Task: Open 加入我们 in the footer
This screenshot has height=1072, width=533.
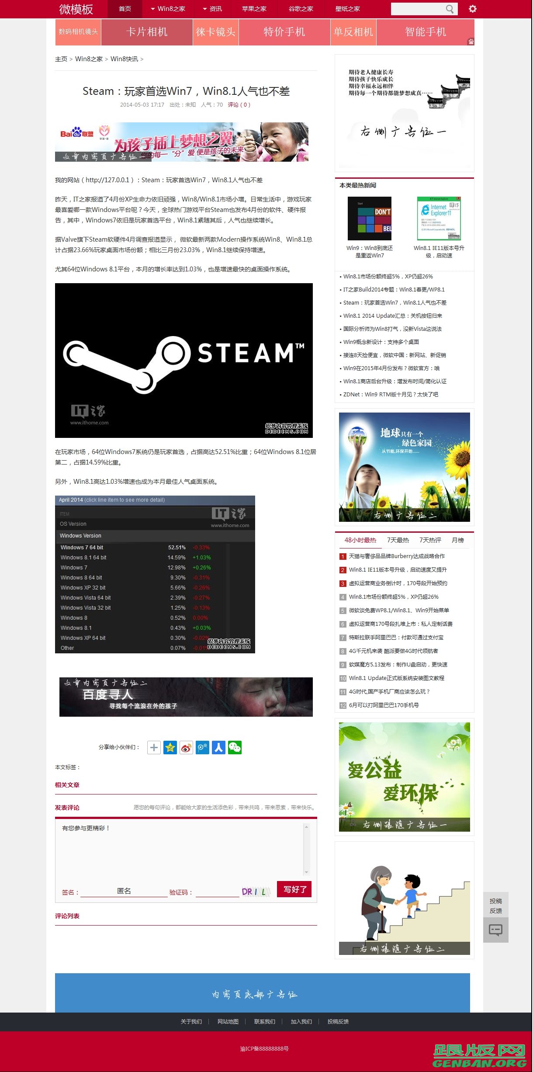Action: (x=301, y=1021)
